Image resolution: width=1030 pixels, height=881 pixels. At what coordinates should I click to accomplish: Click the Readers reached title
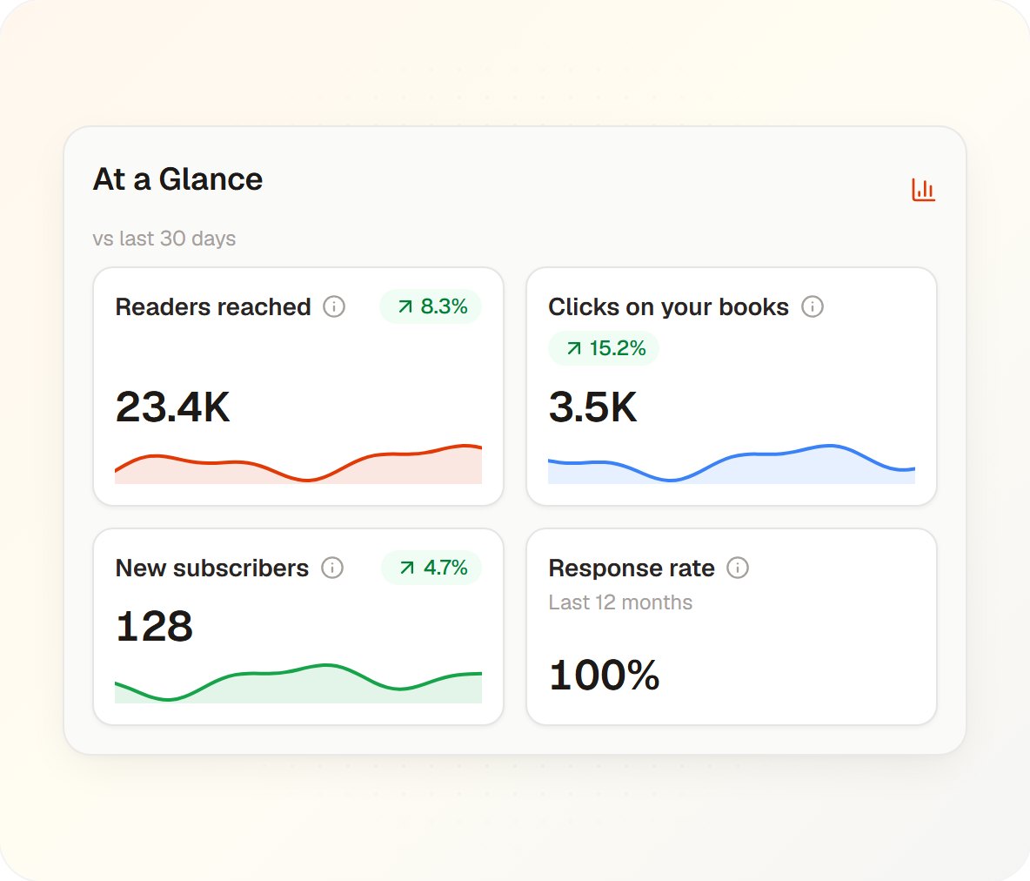click(x=213, y=307)
